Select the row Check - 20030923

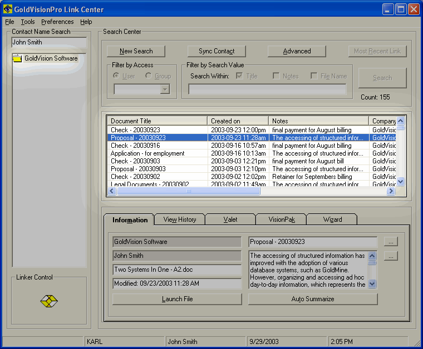click(252, 130)
